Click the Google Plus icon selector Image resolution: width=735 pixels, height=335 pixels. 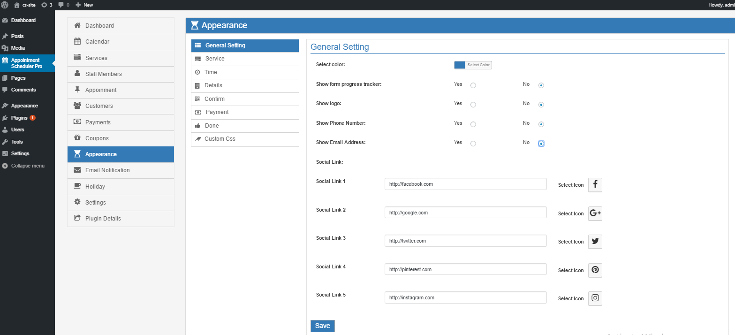pyautogui.click(x=595, y=213)
